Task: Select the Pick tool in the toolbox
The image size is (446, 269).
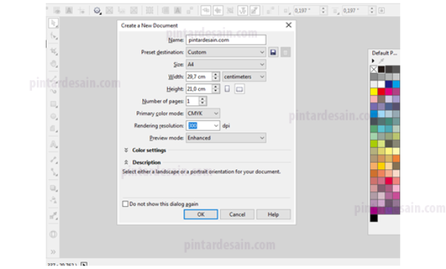Action: pos(53,23)
